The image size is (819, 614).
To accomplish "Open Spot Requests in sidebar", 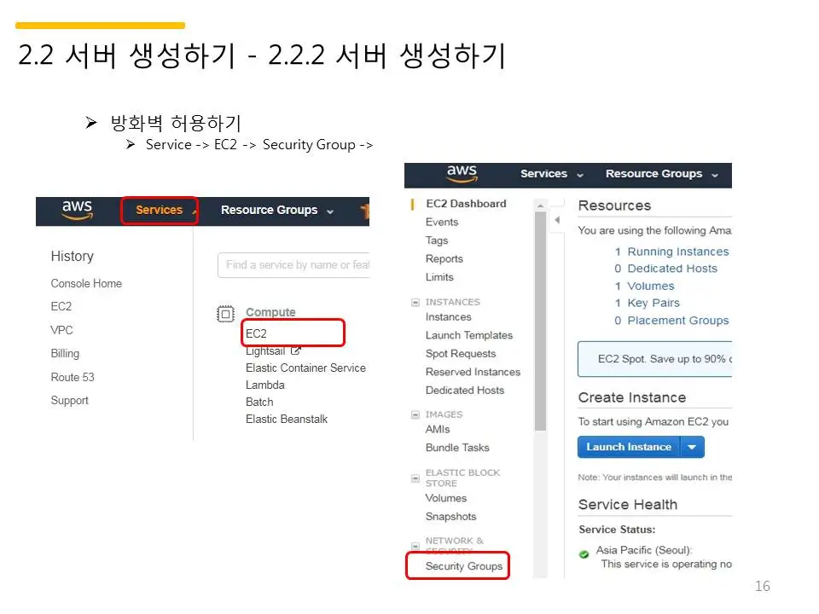I will click(x=460, y=353).
